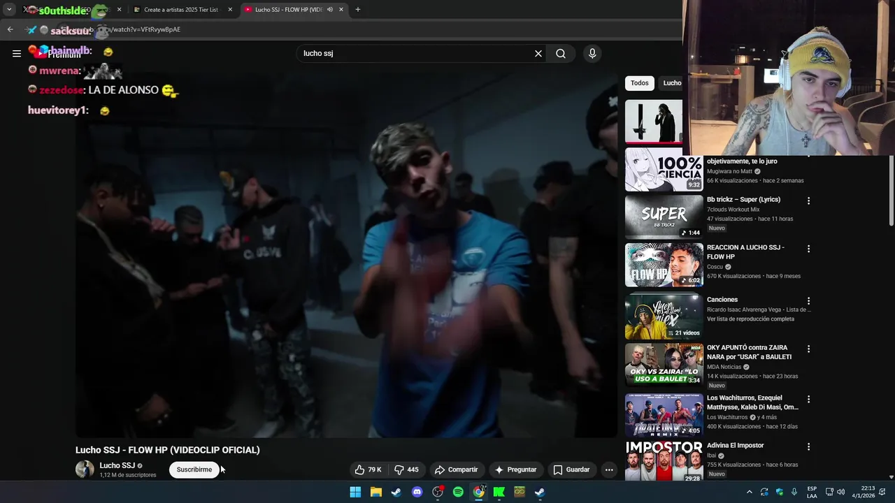Image resolution: width=895 pixels, height=503 pixels.
Task: Open the YouTube hamburger guide menu
Action: (17, 53)
